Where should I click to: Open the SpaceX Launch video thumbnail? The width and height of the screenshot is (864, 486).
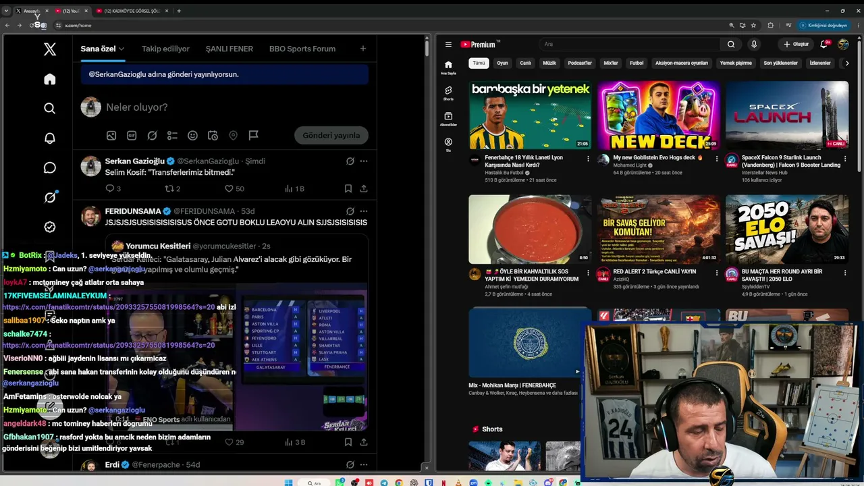[787, 115]
